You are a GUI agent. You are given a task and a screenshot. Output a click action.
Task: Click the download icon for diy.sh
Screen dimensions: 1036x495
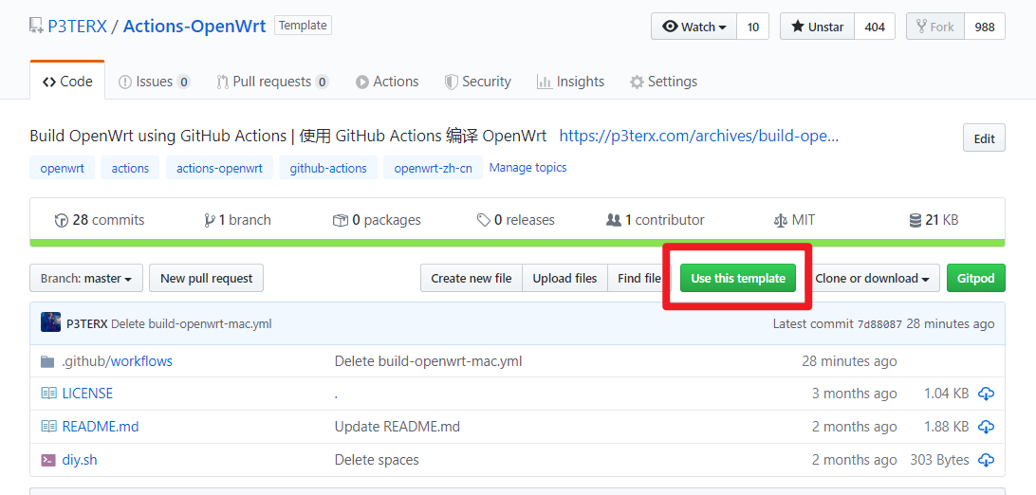(x=986, y=460)
